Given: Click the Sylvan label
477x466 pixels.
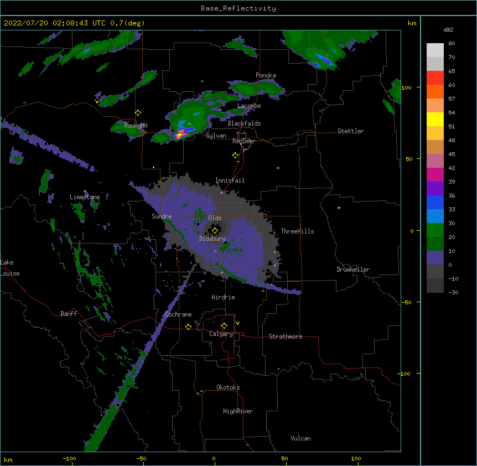Looking at the screenshot, I should 216,136.
